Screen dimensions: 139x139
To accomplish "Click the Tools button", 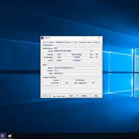I will coord(71,96).
